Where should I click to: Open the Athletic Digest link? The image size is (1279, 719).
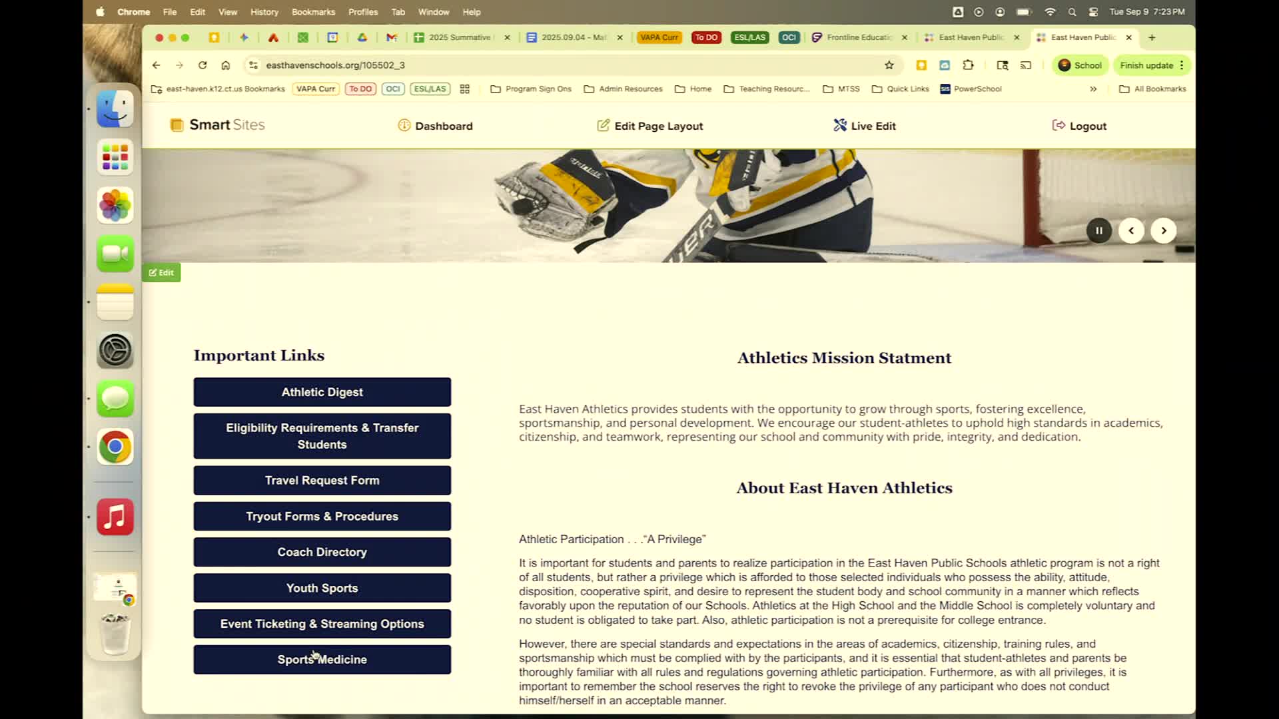coord(322,392)
